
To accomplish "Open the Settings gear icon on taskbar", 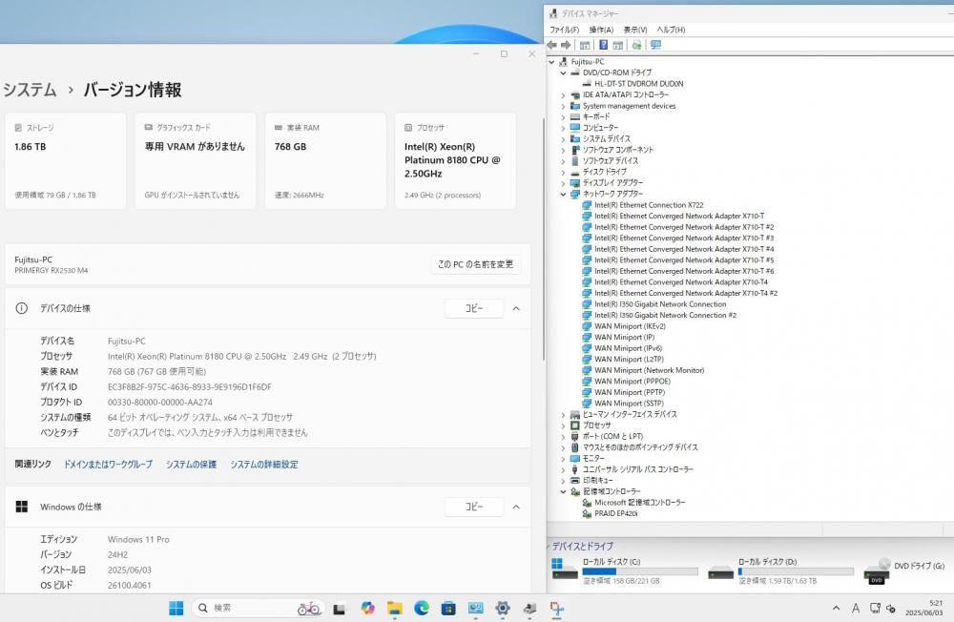I will click(x=503, y=608).
